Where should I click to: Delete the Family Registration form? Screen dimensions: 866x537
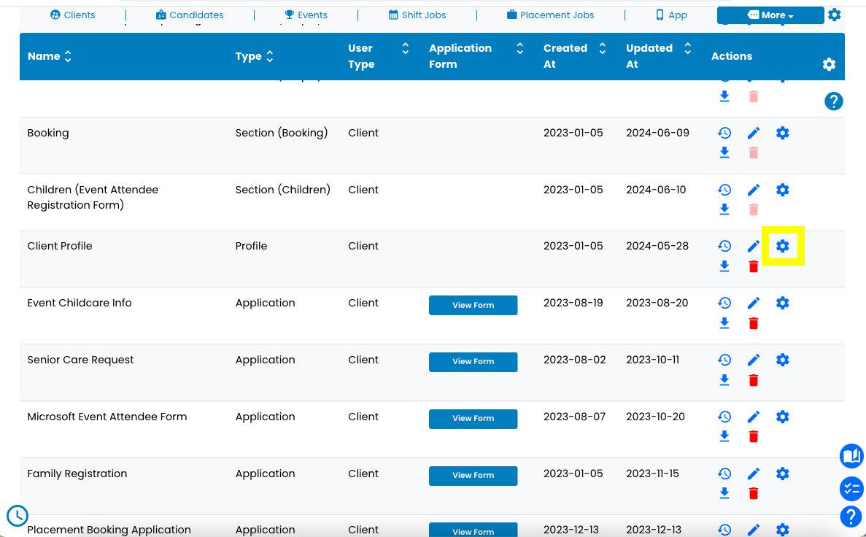(754, 493)
